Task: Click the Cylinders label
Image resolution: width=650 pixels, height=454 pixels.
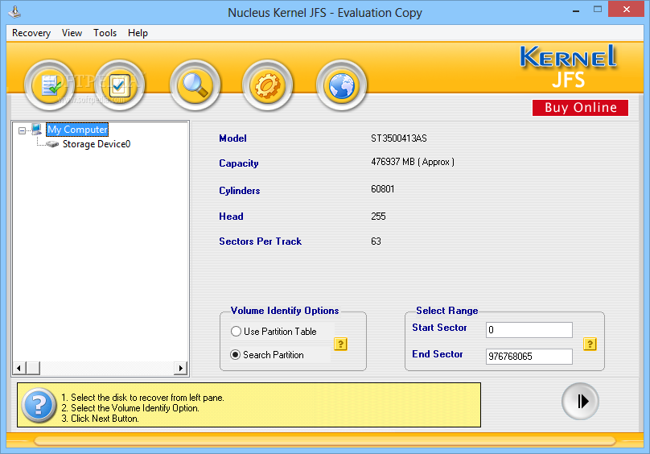Action: click(x=239, y=191)
